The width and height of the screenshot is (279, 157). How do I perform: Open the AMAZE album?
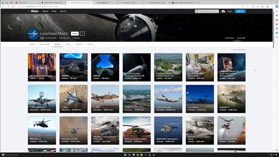tap(105, 67)
